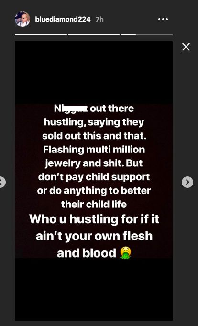Tap the 'Who u hustling for' line

click(94, 219)
